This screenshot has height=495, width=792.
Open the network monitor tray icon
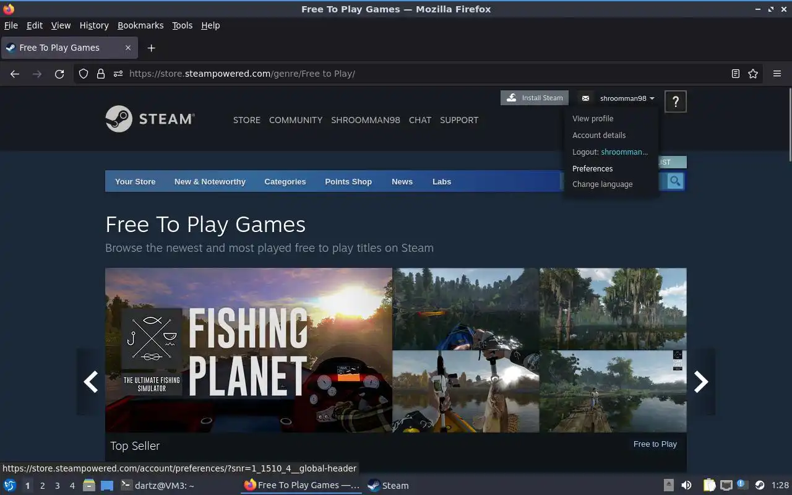726,485
